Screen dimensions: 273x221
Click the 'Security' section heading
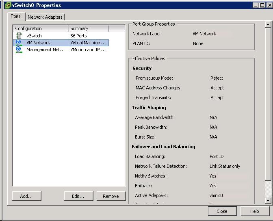[x=142, y=68]
